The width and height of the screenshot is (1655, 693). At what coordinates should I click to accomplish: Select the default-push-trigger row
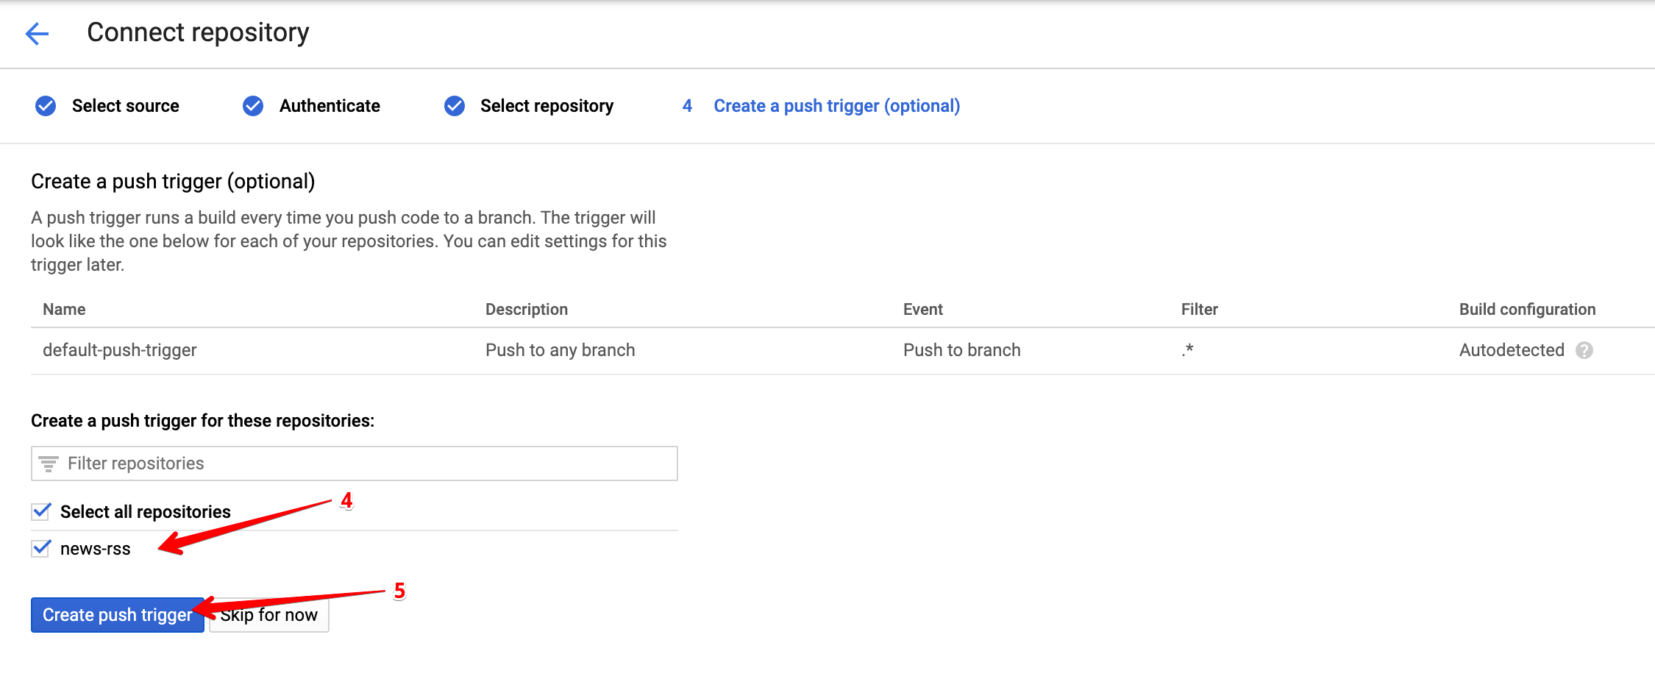tap(120, 350)
